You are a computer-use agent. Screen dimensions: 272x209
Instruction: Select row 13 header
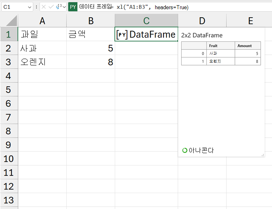9,200
